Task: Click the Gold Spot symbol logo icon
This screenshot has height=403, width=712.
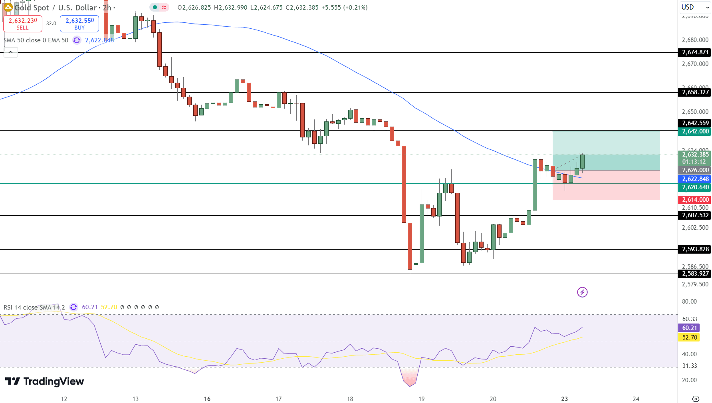Action: (x=8, y=8)
